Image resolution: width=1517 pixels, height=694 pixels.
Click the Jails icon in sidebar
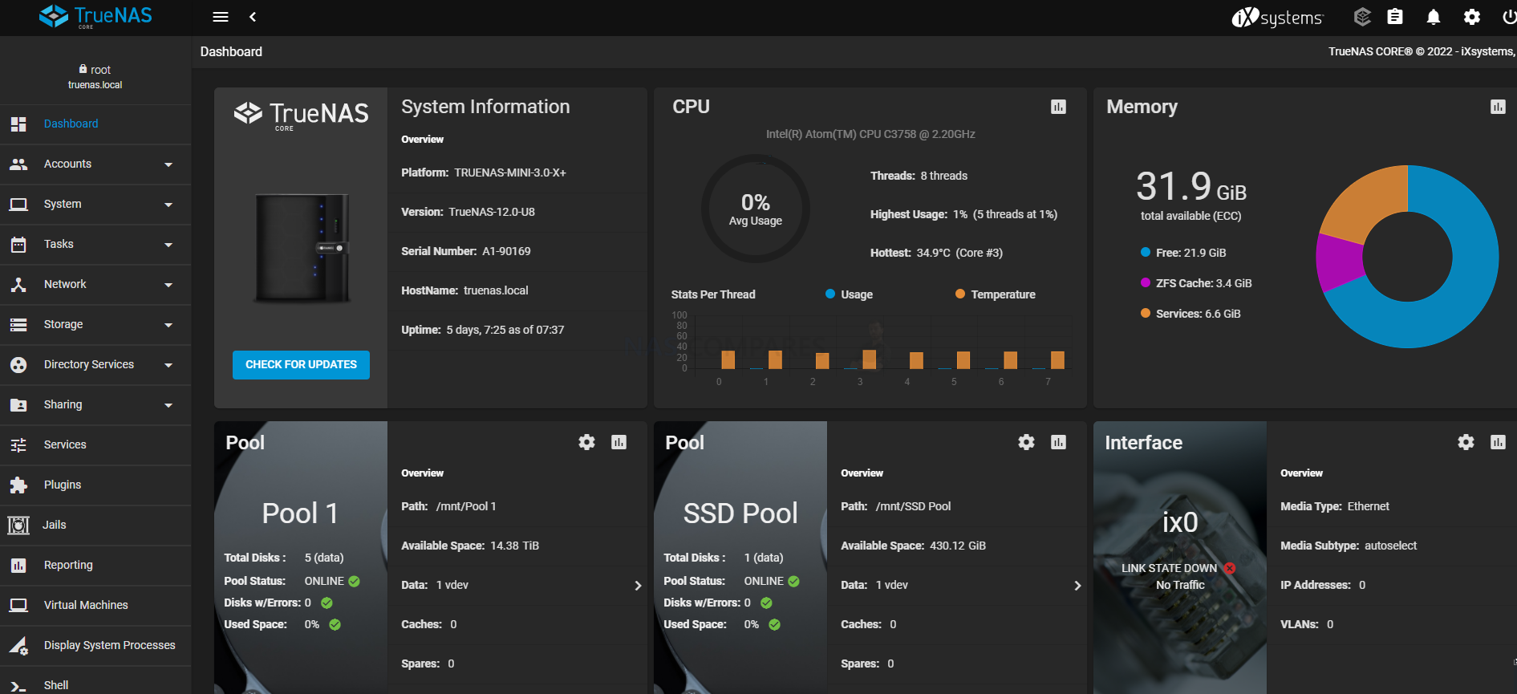pos(18,525)
